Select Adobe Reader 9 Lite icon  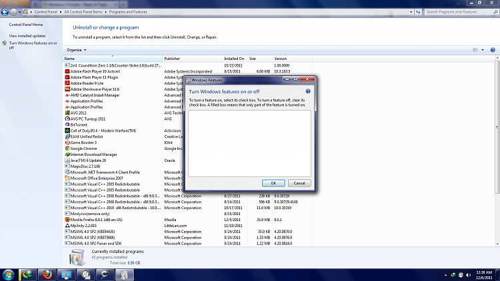(x=67, y=83)
